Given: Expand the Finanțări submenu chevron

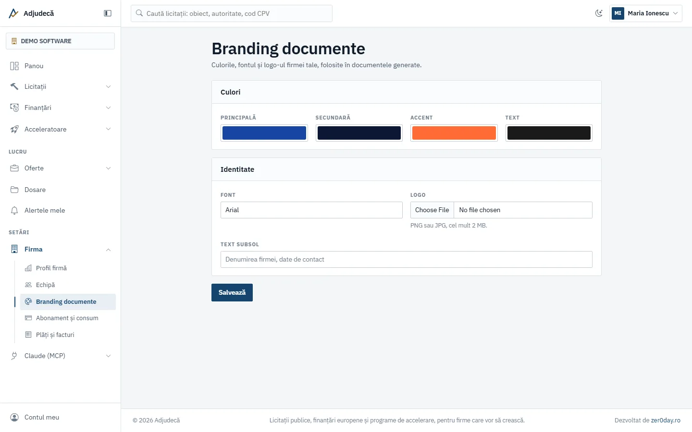Looking at the screenshot, I should [x=108, y=108].
